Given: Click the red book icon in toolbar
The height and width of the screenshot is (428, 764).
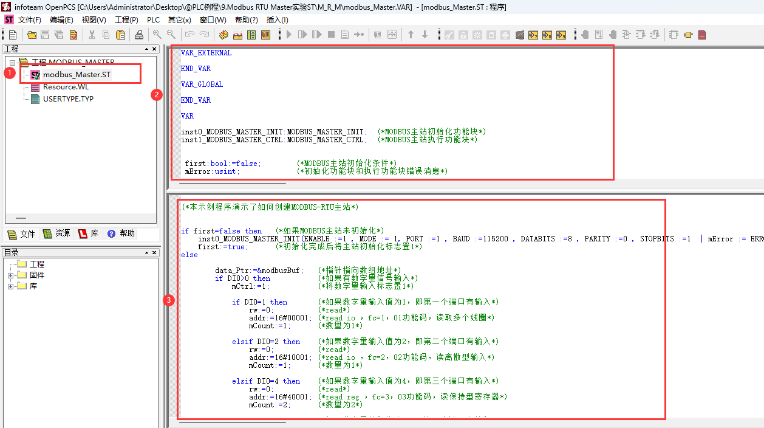Looking at the screenshot, I should [702, 35].
